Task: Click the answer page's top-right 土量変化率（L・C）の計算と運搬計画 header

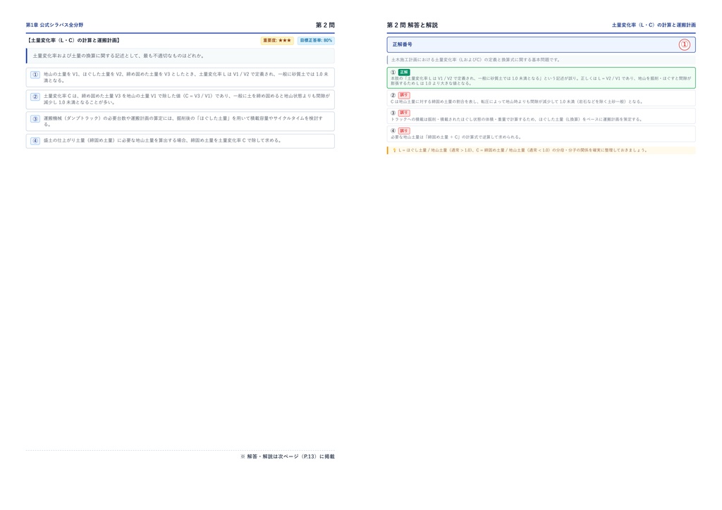Action: point(654,25)
